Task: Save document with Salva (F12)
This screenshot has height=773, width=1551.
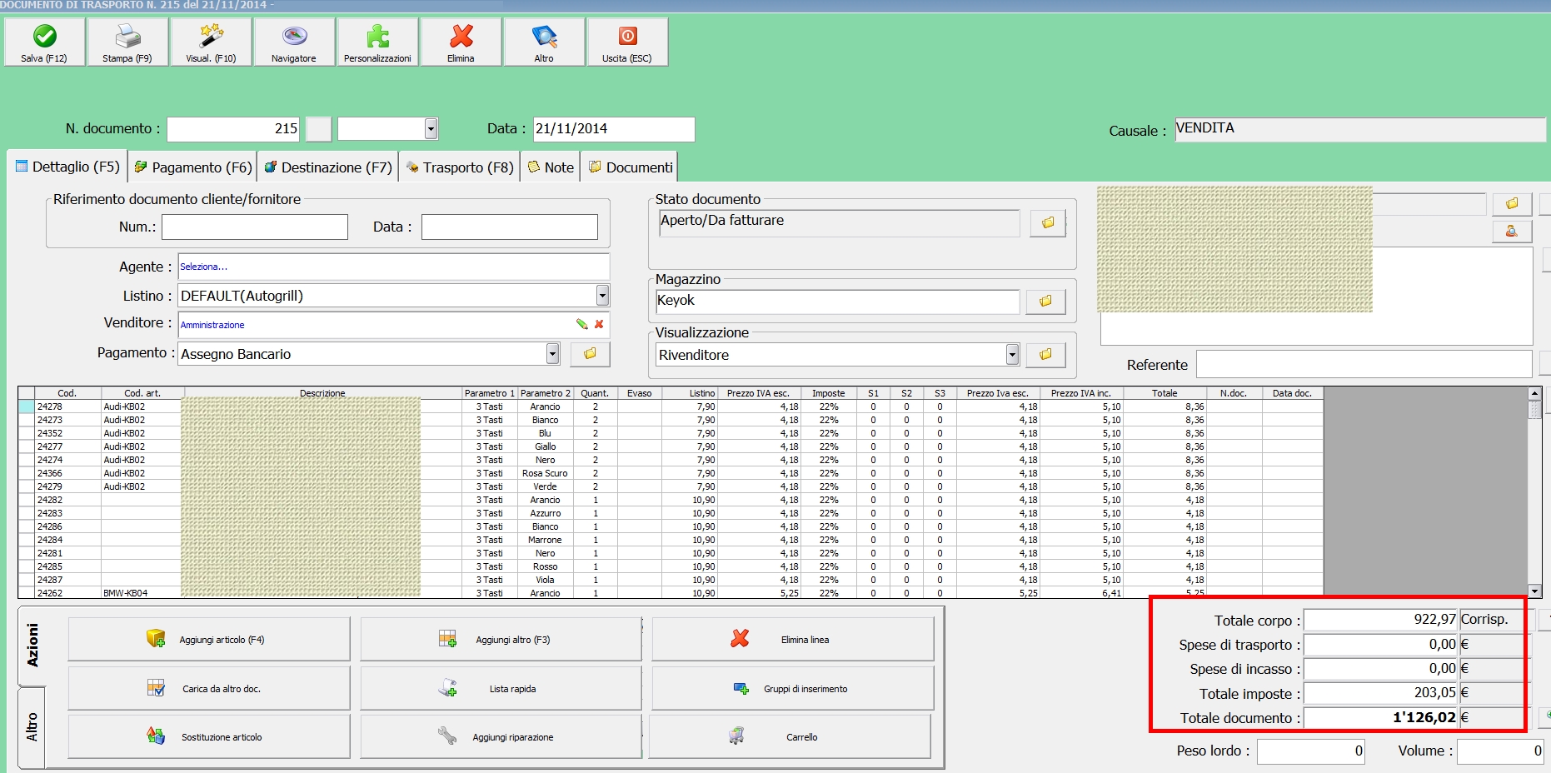Action: 44,42
